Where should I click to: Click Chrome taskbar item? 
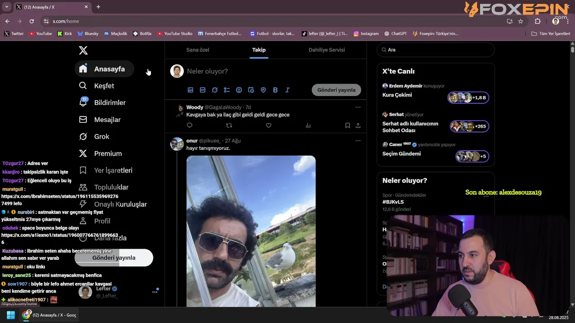[50, 315]
